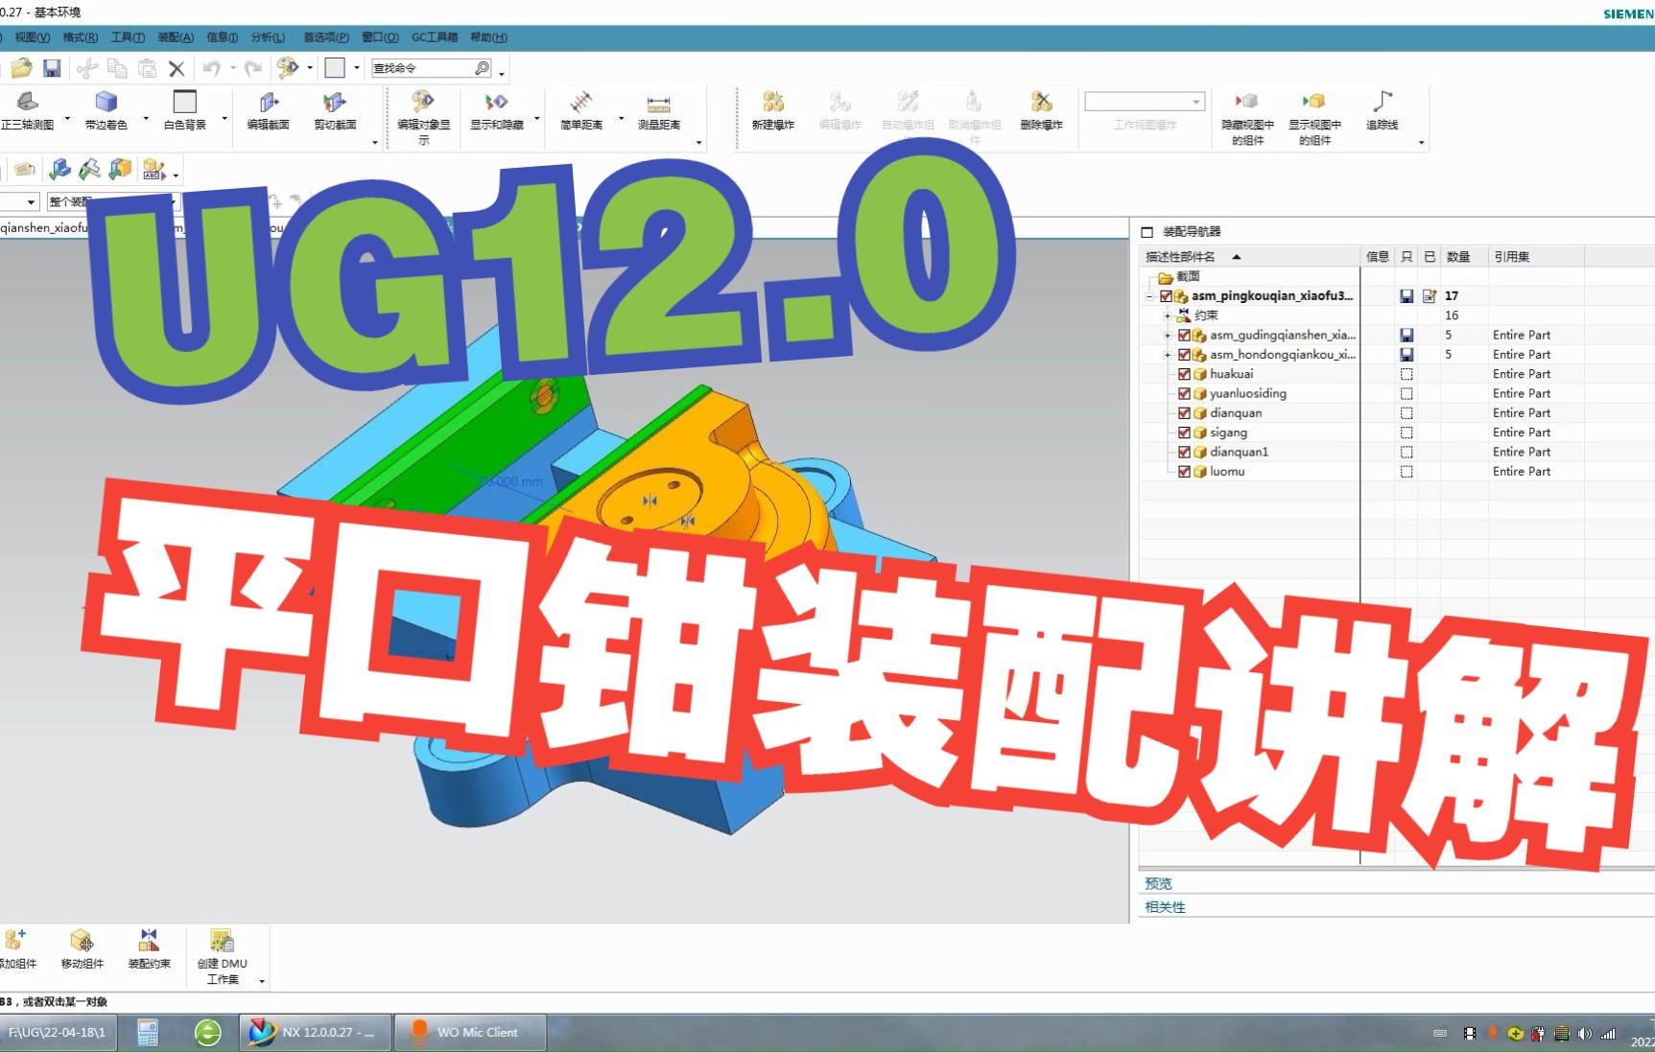The image size is (1655, 1052).
Task: Uncheck the luomu component checkbox
Action: (1184, 472)
